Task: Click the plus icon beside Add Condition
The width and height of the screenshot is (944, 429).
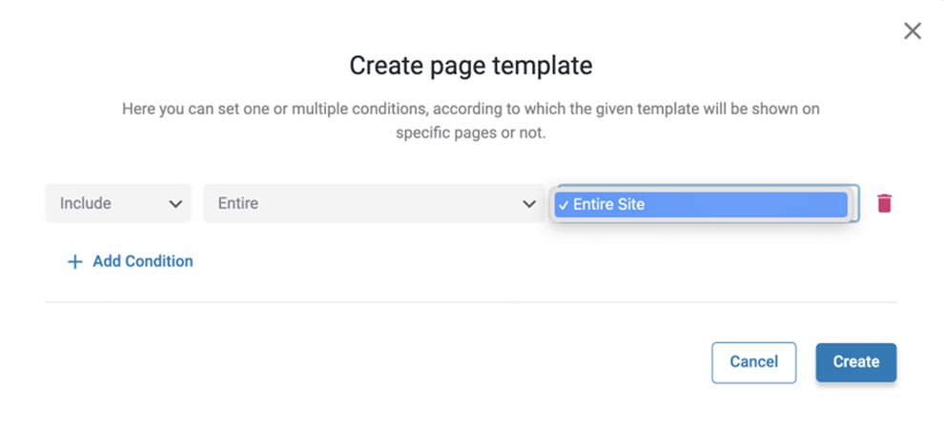Action: 74,262
